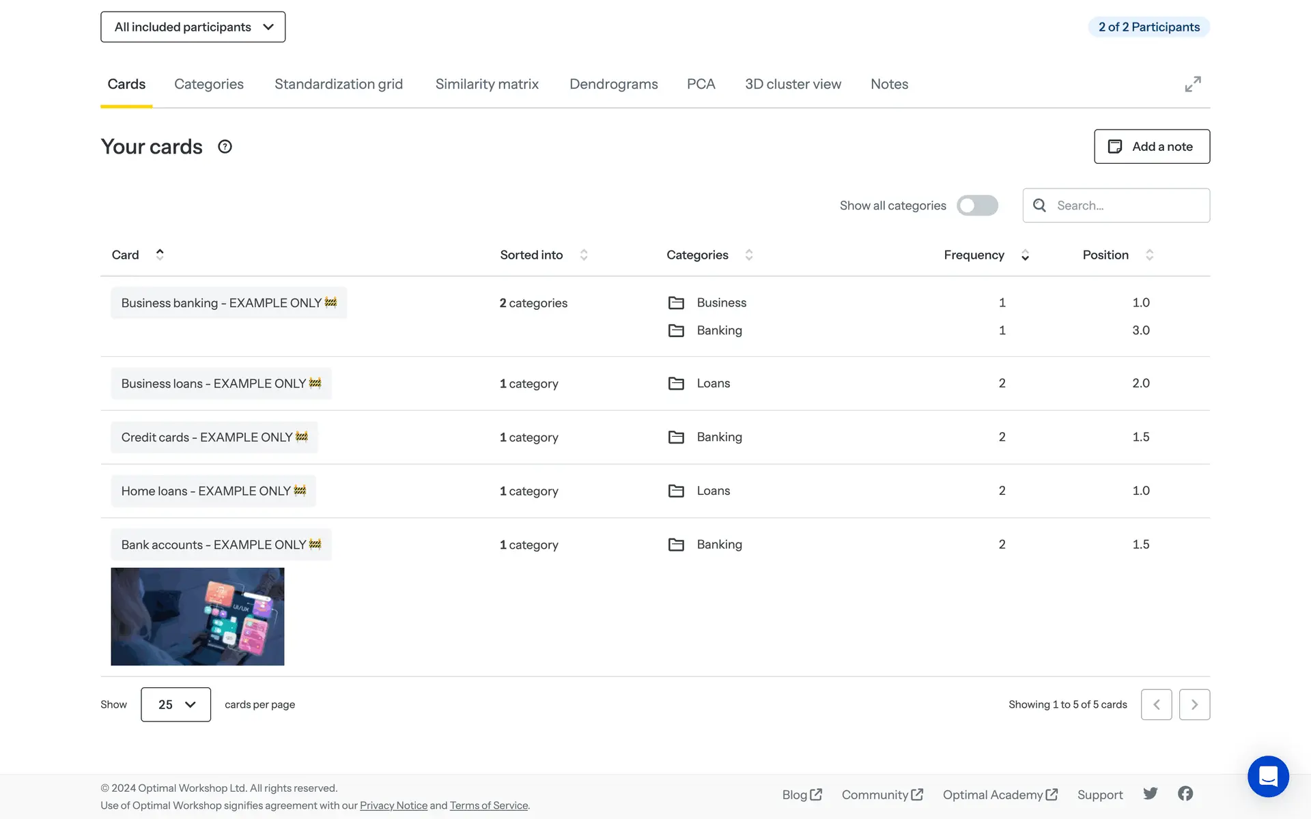Click the Add a note button
The width and height of the screenshot is (1311, 819).
tap(1152, 147)
